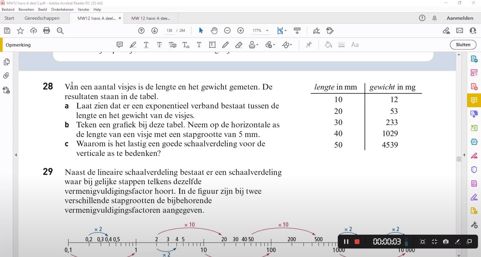The image size is (481, 257).
Task: Go to previous page arrow
Action: coord(141,31)
